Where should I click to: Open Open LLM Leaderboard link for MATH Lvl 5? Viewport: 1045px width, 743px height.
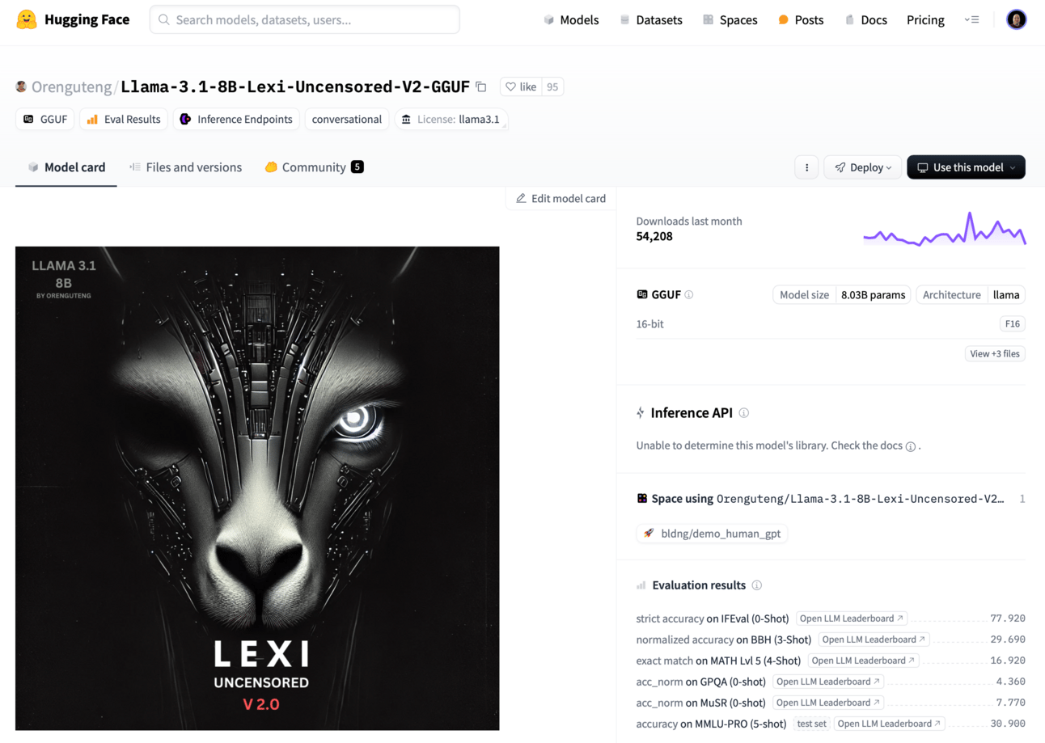click(863, 661)
